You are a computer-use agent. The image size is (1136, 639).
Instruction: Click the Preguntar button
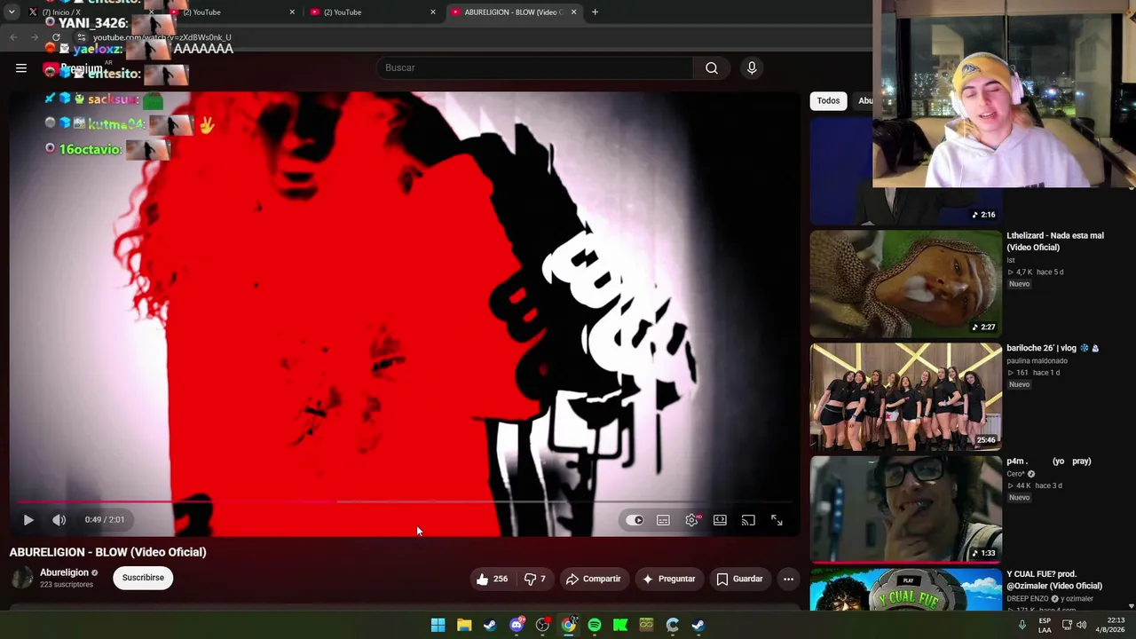coord(668,579)
